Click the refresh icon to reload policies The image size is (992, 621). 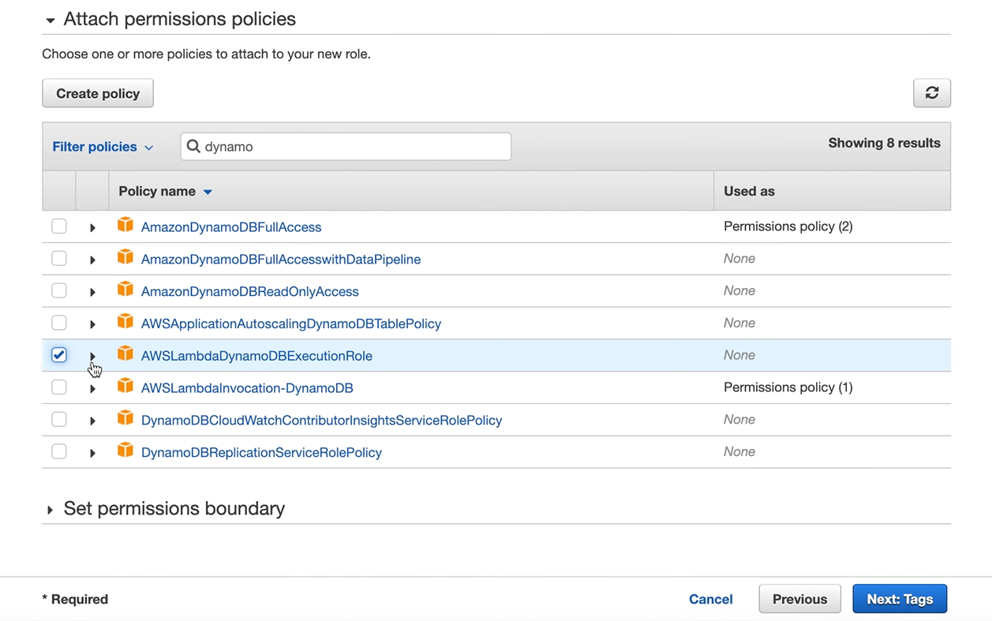pyautogui.click(x=932, y=92)
